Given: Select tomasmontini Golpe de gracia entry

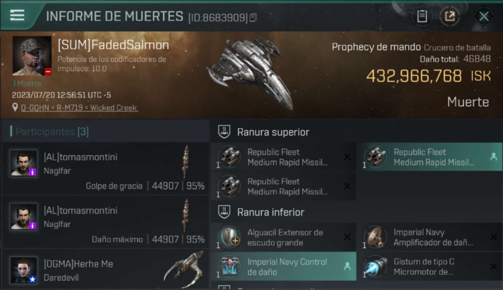Looking at the screenshot, I should coord(106,169).
